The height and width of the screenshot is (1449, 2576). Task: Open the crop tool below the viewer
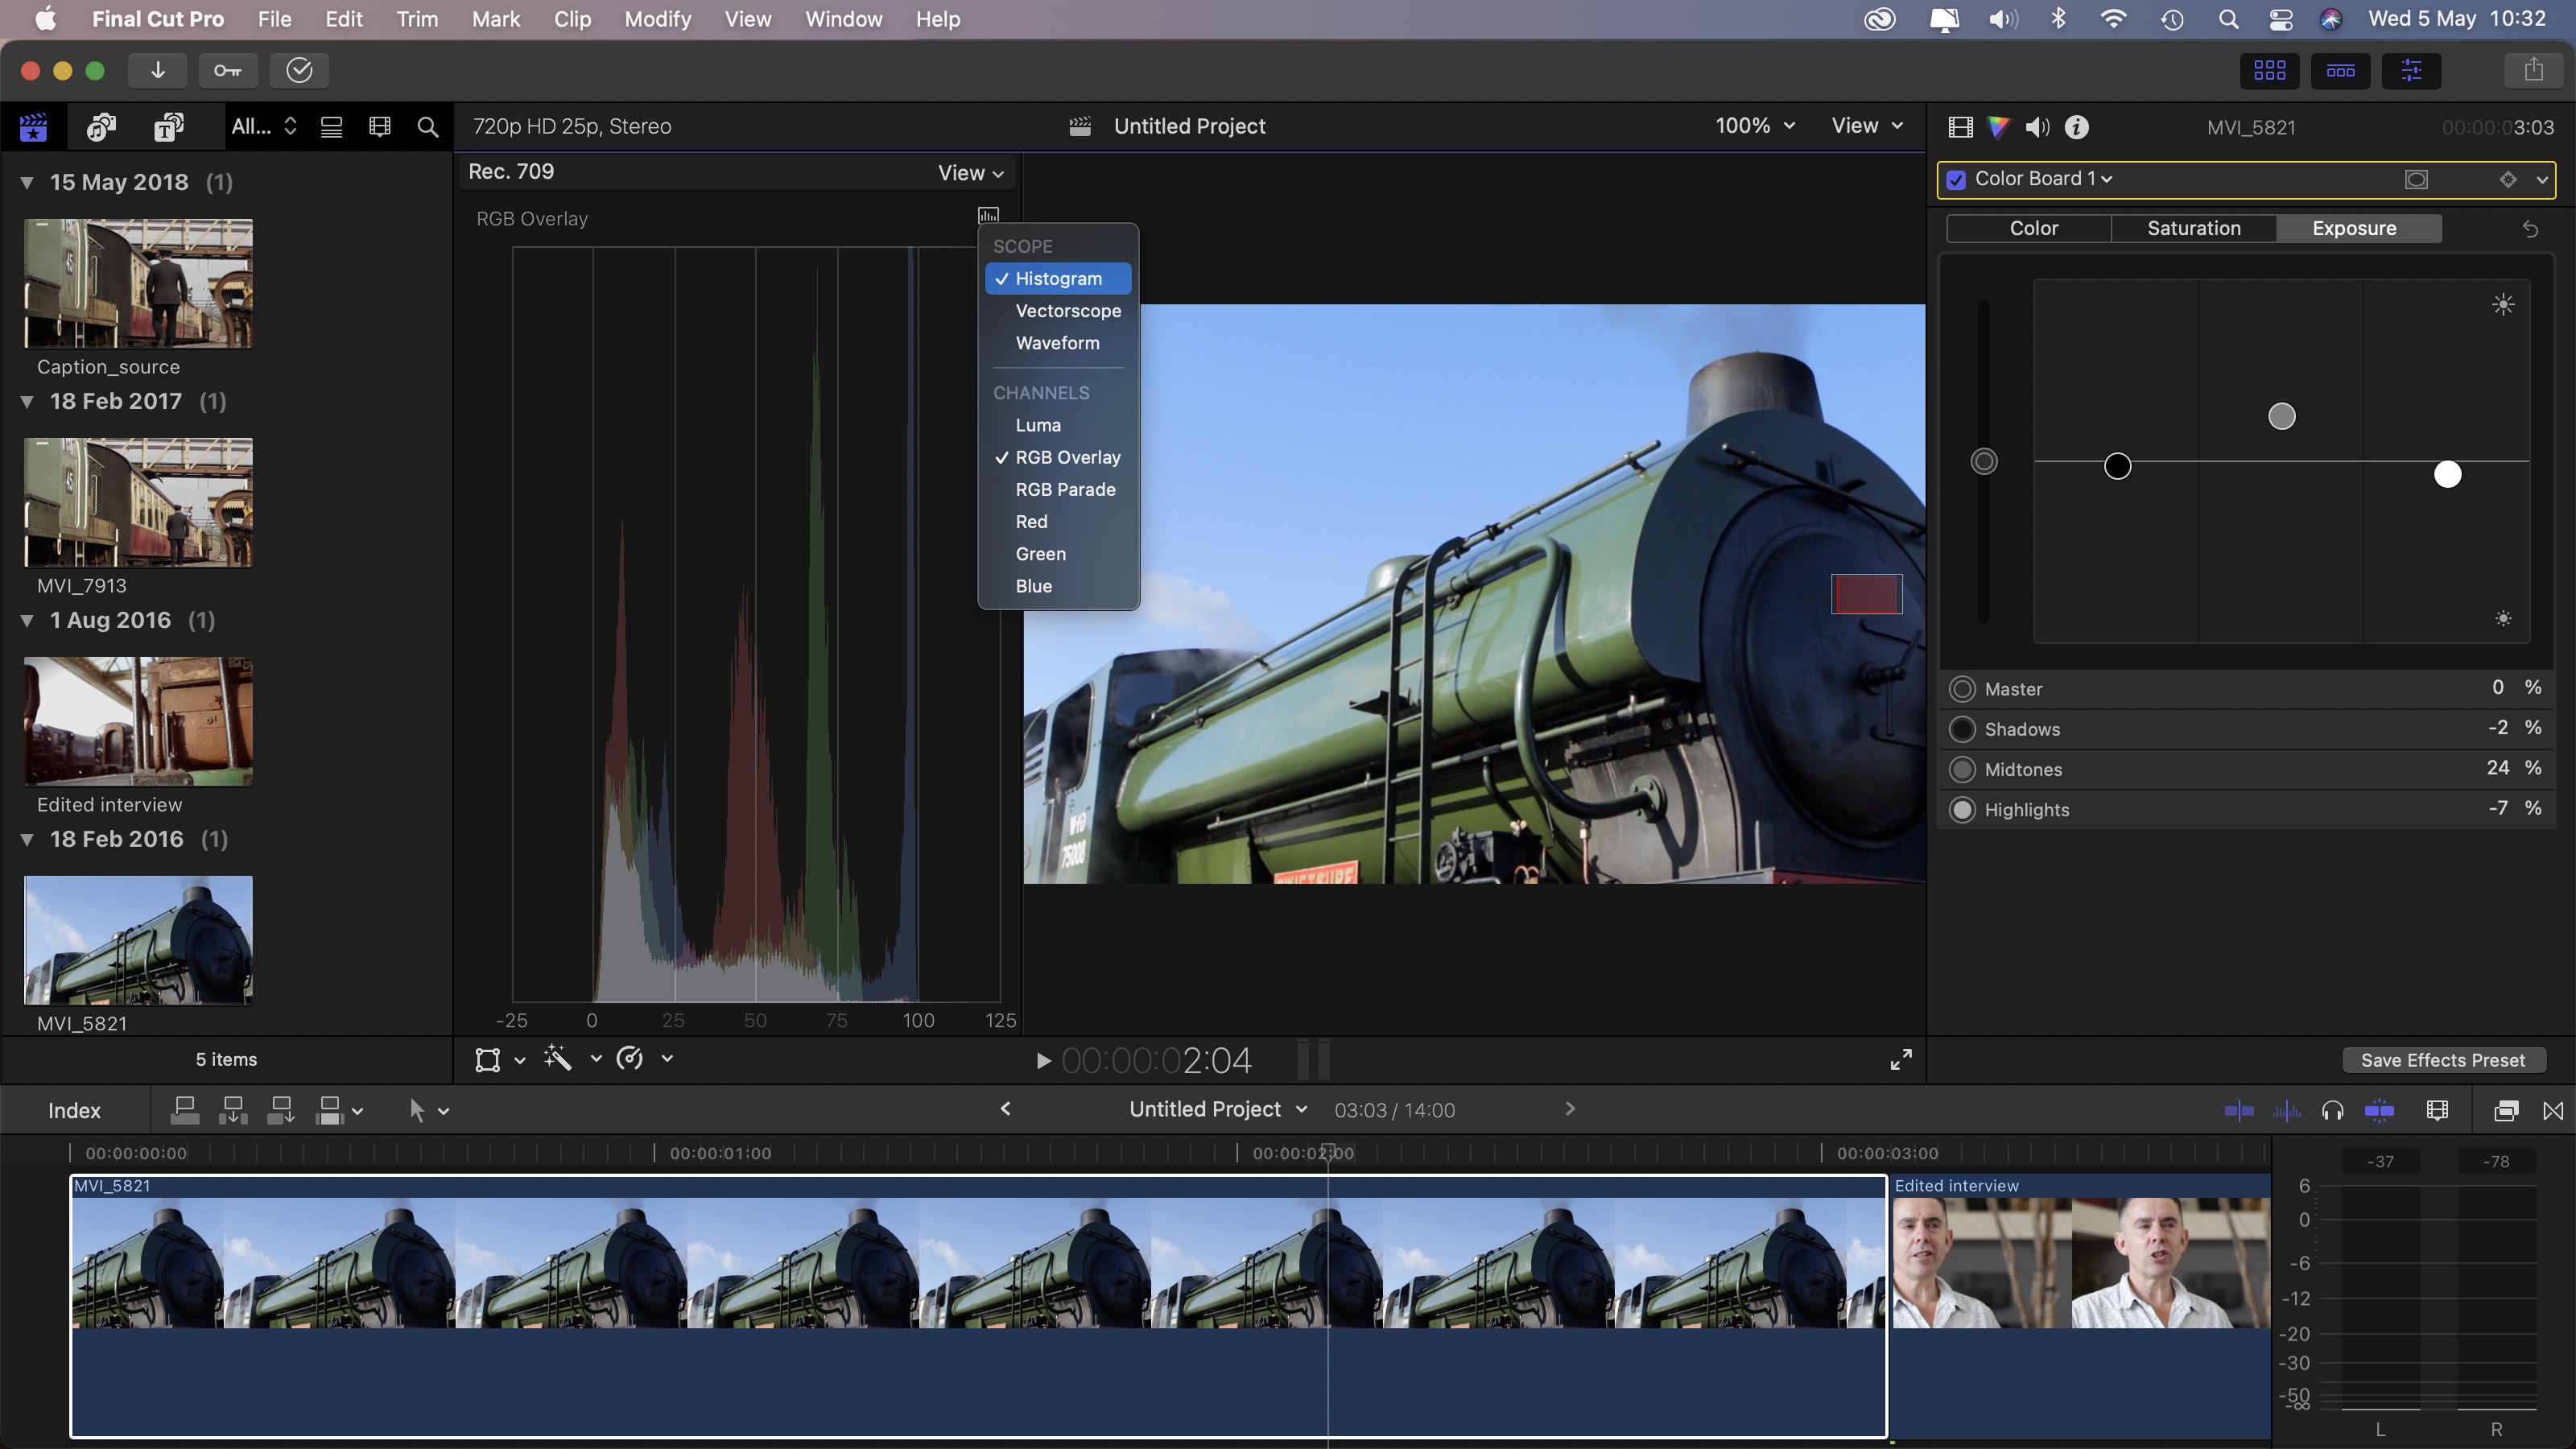(x=489, y=1059)
